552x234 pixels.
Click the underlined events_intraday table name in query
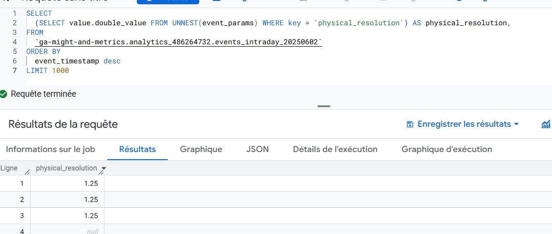click(x=179, y=42)
